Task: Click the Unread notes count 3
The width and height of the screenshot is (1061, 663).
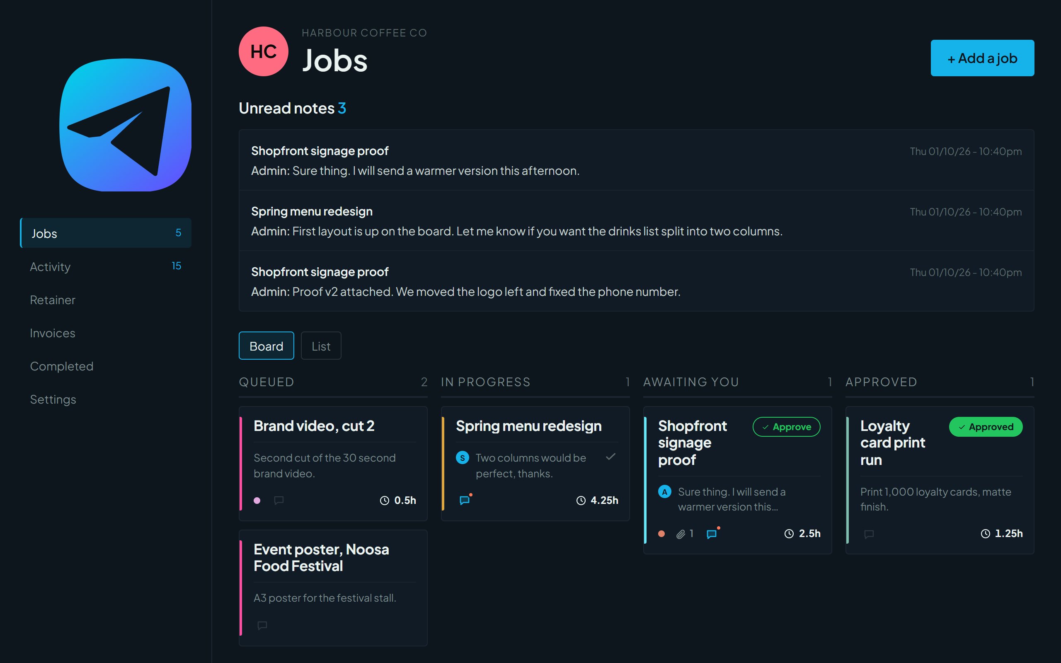Action: (x=342, y=108)
